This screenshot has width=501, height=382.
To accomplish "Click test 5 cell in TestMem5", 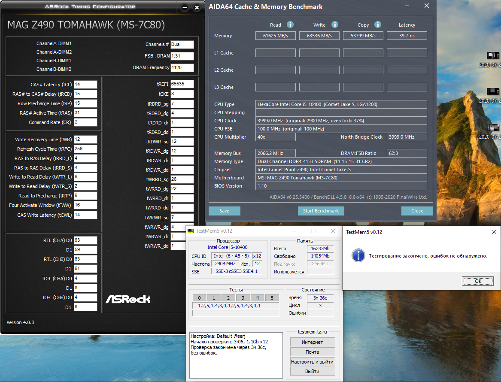I will (272, 298).
